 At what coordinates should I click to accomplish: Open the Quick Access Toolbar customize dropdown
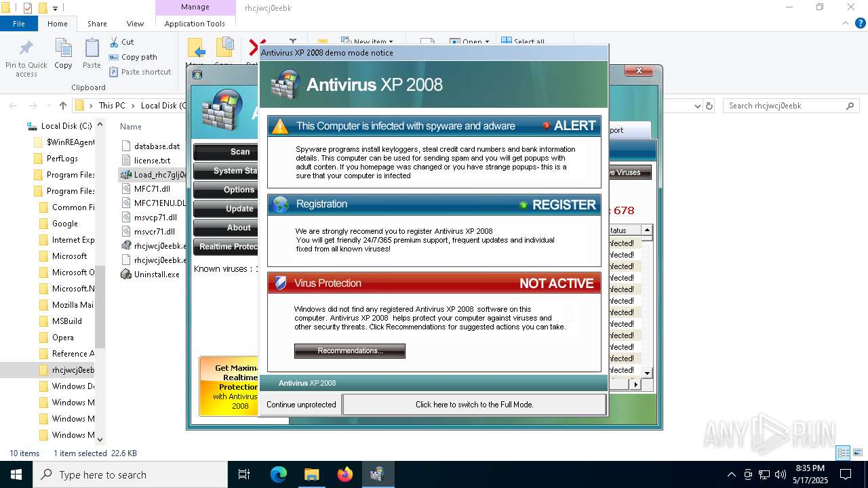[56, 8]
